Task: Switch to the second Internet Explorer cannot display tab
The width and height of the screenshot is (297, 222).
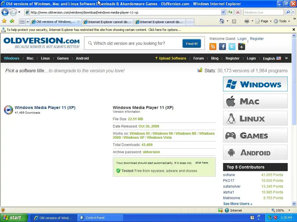Action: (160, 22)
